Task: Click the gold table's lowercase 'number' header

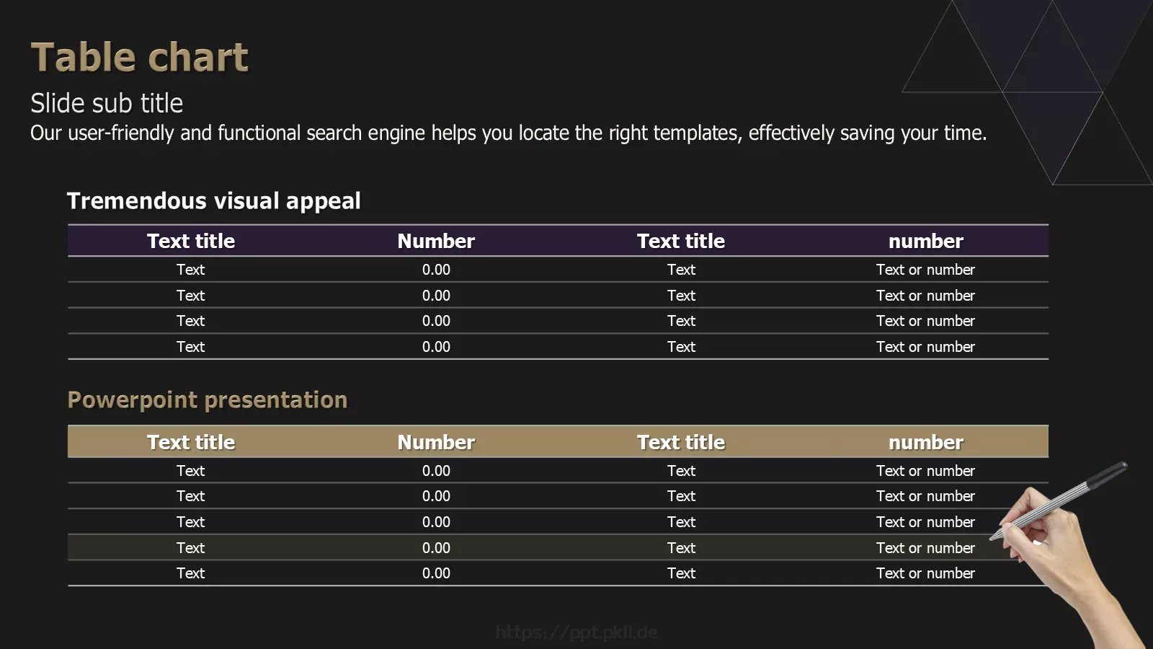Action: [x=925, y=442]
